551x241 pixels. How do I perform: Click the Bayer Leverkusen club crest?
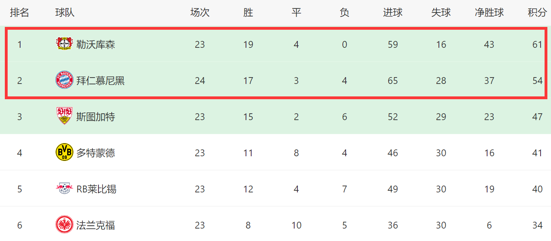64,44
